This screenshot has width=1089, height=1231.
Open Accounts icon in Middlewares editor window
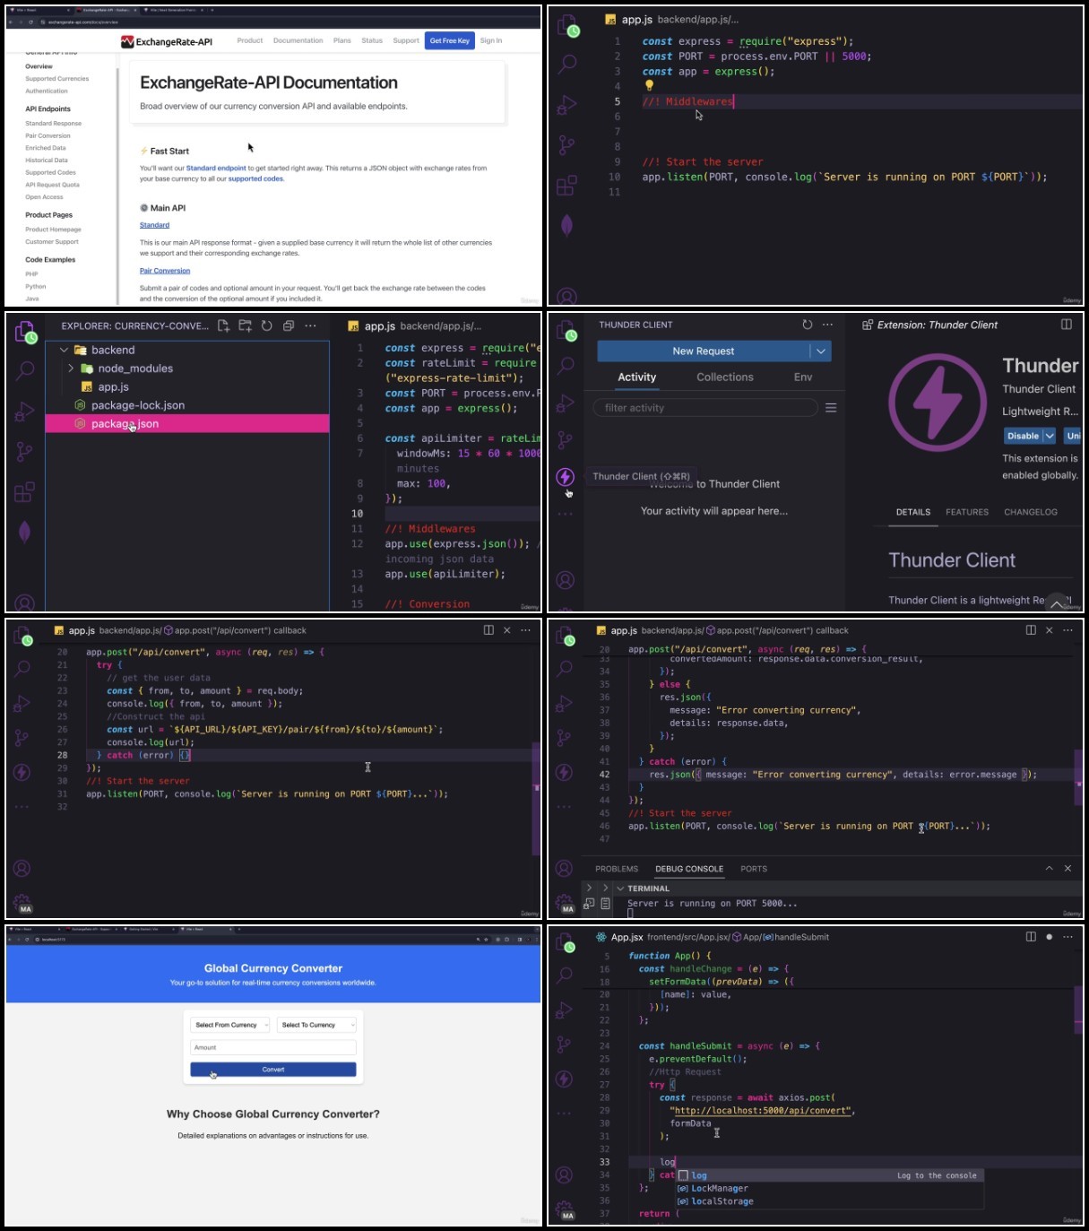(566, 295)
